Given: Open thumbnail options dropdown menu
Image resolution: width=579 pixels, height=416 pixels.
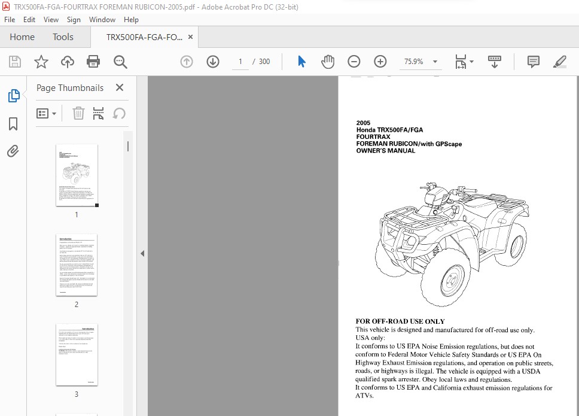Looking at the screenshot, I should 46,113.
